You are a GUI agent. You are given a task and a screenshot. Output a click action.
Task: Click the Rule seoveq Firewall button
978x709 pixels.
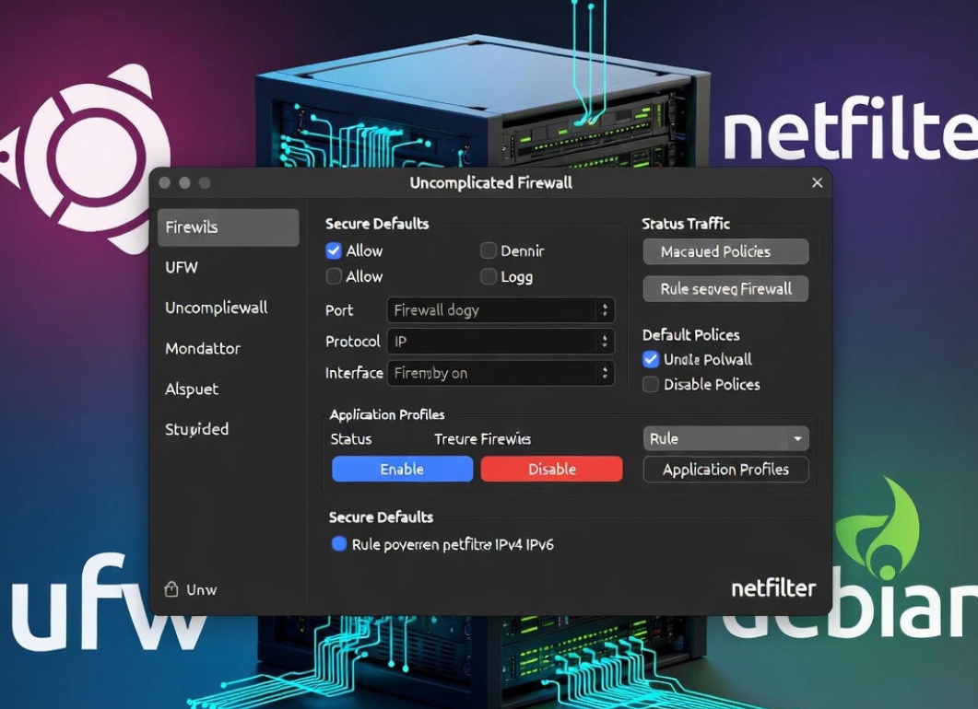[x=726, y=289]
